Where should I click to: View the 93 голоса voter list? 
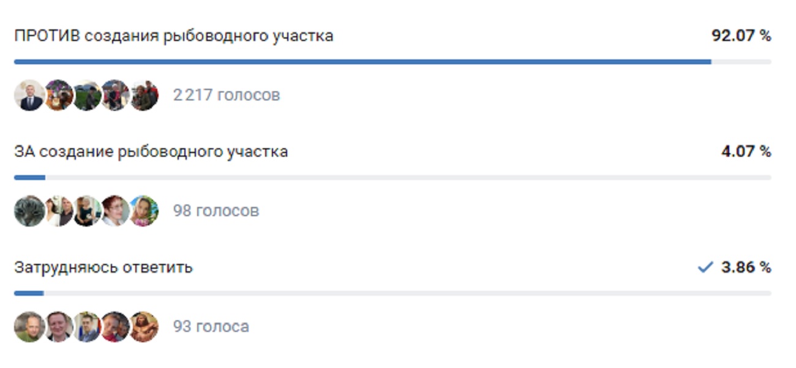tap(211, 327)
